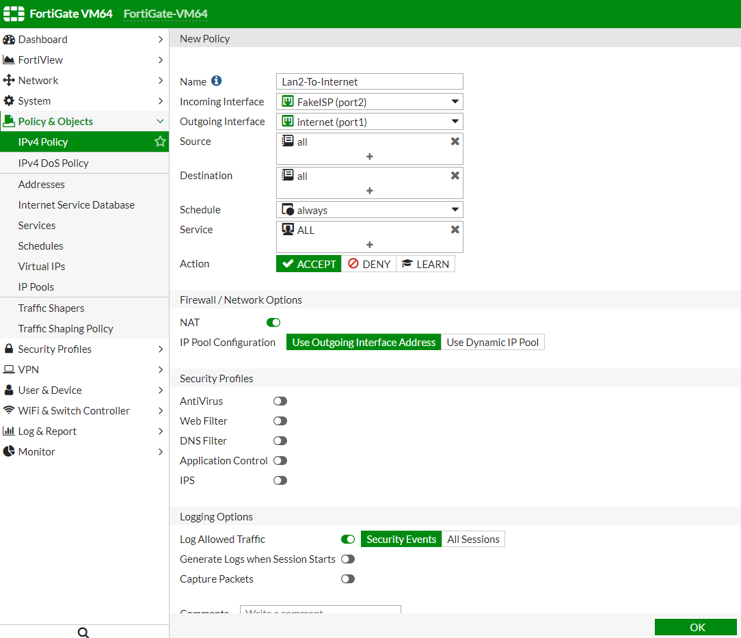Expand the Dashboard menu chevron
The width and height of the screenshot is (741, 638).
[x=161, y=39]
